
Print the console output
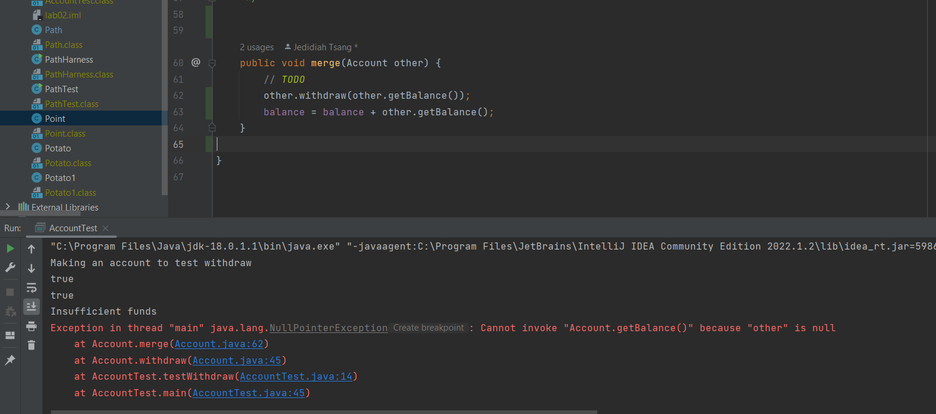coord(31,326)
